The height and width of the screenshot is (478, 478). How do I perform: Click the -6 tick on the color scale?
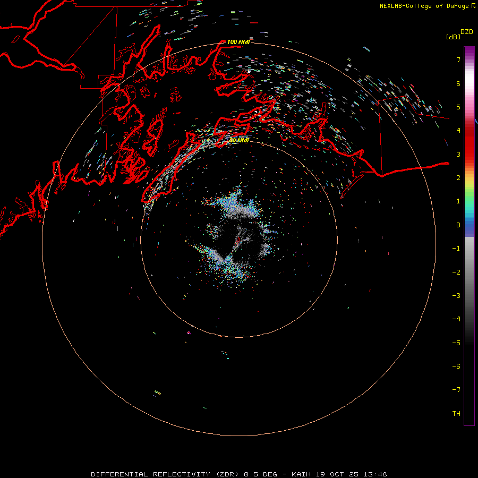456,366
